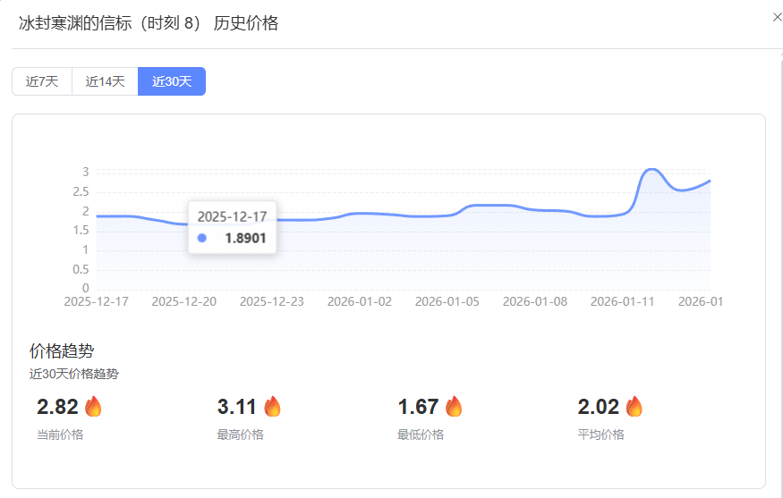783x498 pixels.
Task: Click the 2026-01-08 x-axis label
Action: click(535, 301)
